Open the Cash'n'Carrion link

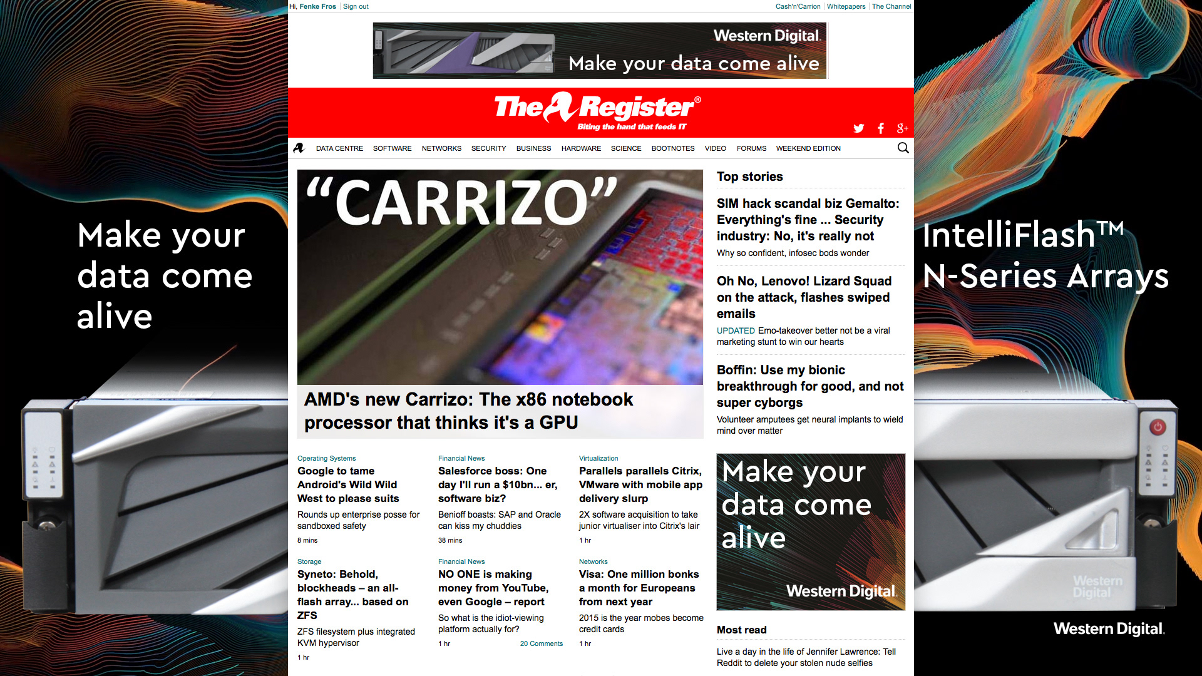point(798,6)
